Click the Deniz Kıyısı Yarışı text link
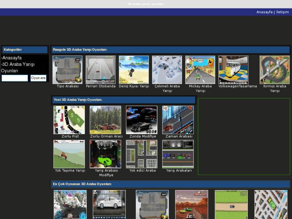 [134, 86]
